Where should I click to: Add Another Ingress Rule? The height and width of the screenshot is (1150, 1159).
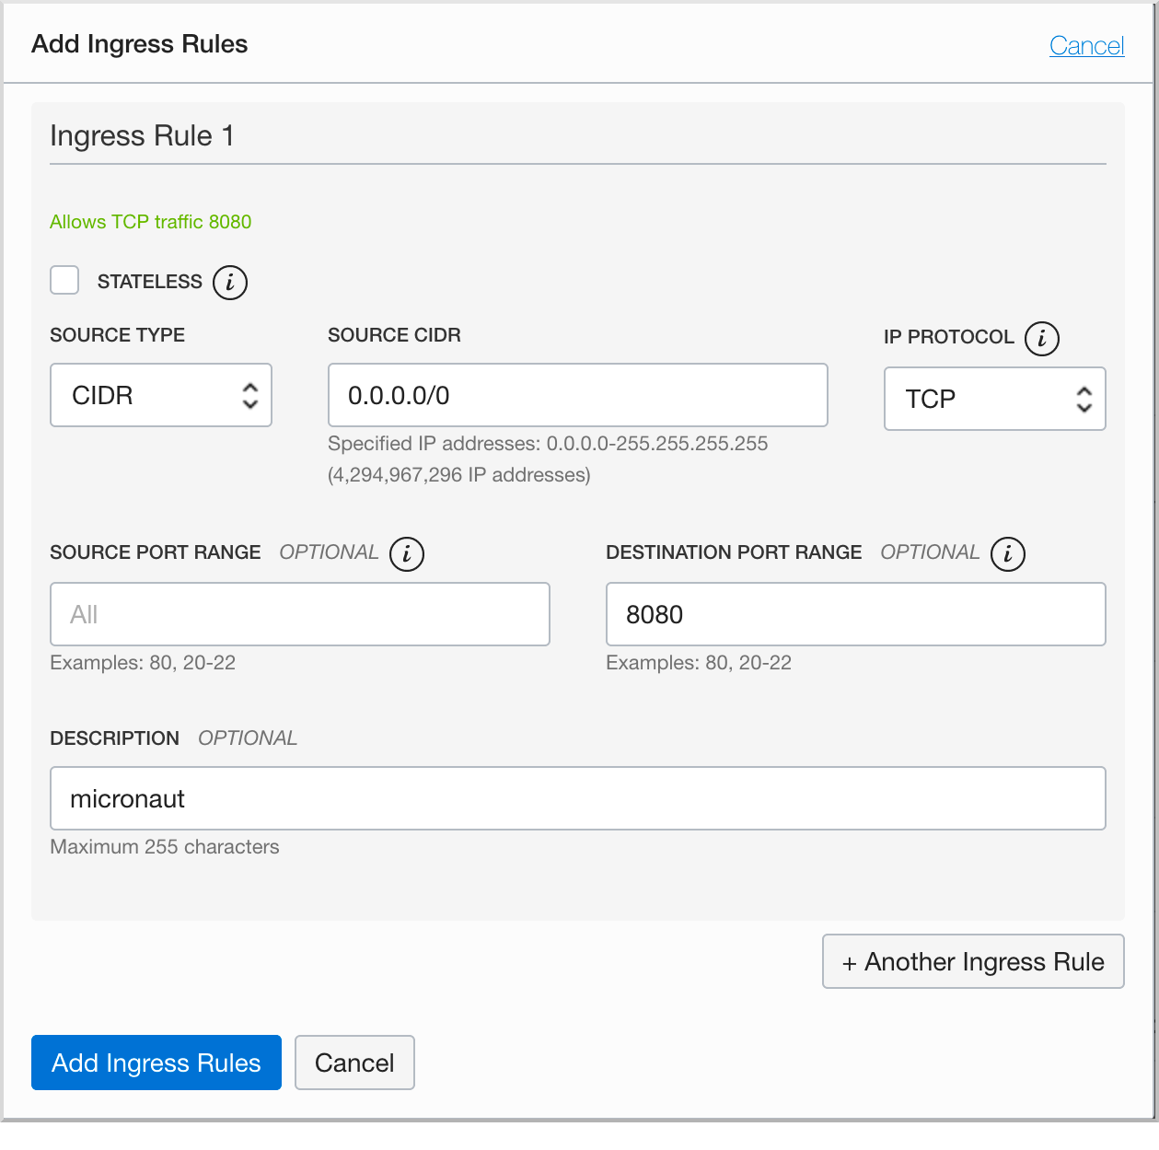pyautogui.click(x=973, y=961)
